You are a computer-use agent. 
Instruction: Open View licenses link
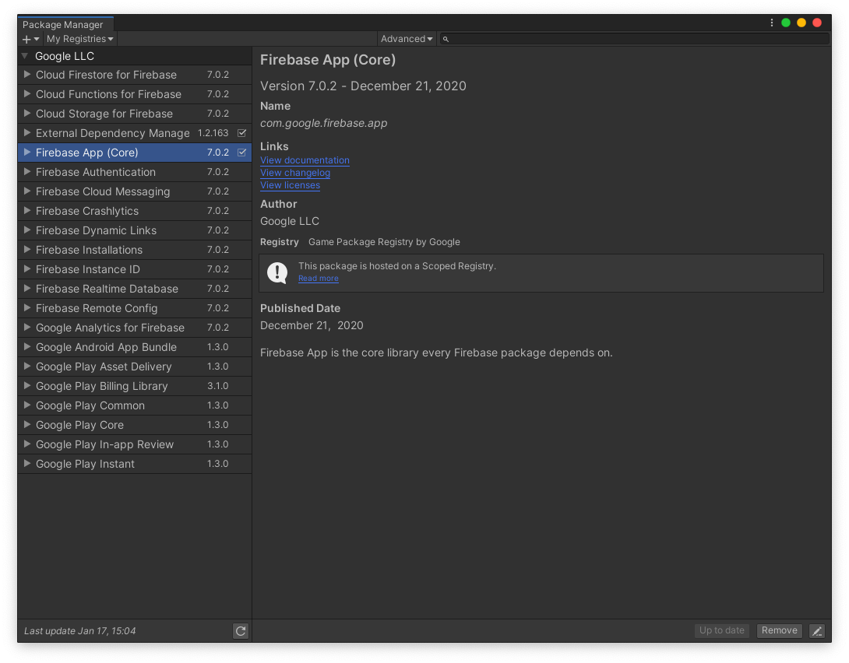tap(291, 185)
